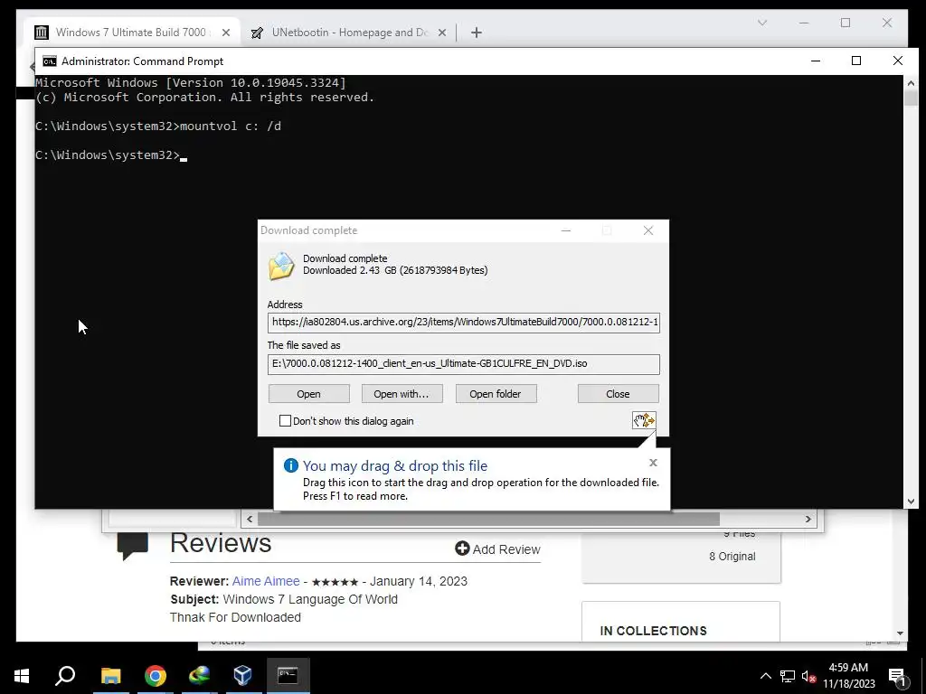Viewport: 926px width, 694px height.
Task: Click the horizontal scrollbar thumb
Action: click(x=488, y=519)
